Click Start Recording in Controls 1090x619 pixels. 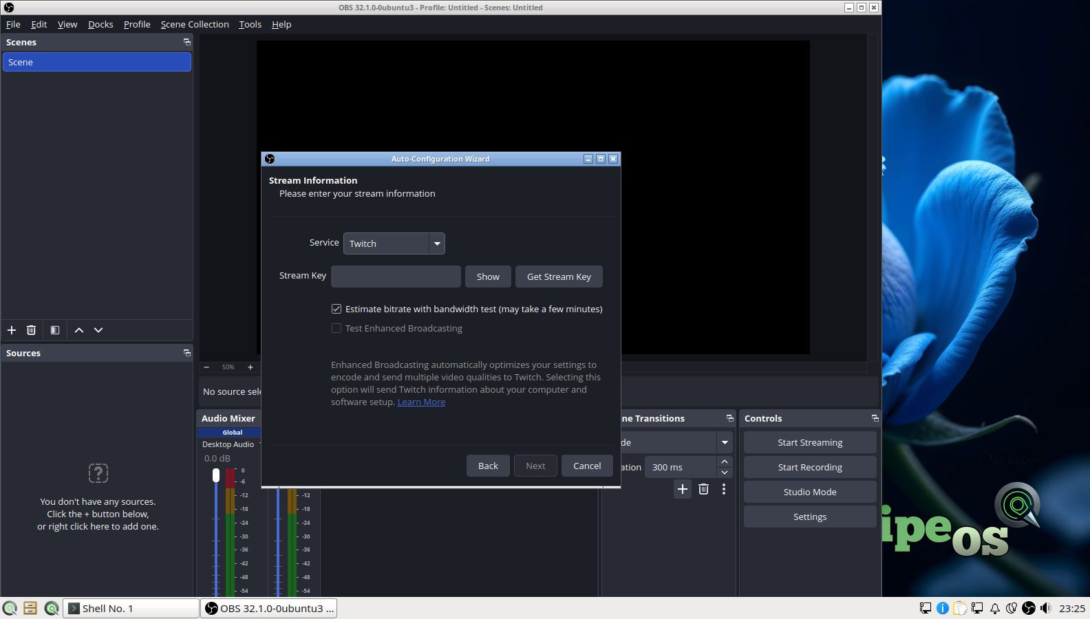tap(810, 467)
